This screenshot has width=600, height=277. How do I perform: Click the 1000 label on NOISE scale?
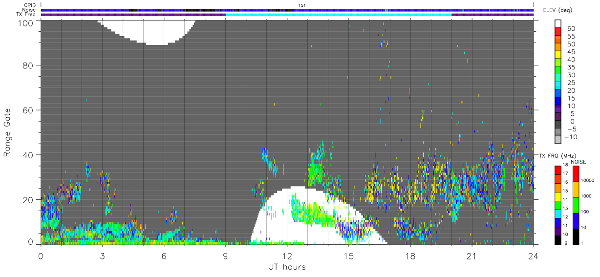click(587, 196)
